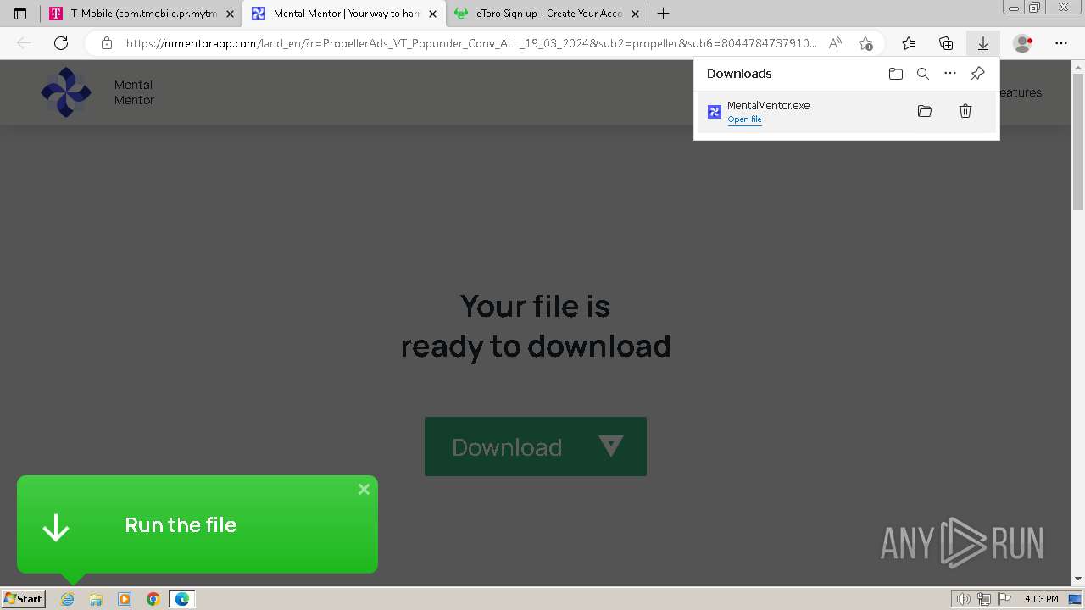Switch to the T-Mobile tab
The height and width of the screenshot is (610, 1085).
pos(142,14)
